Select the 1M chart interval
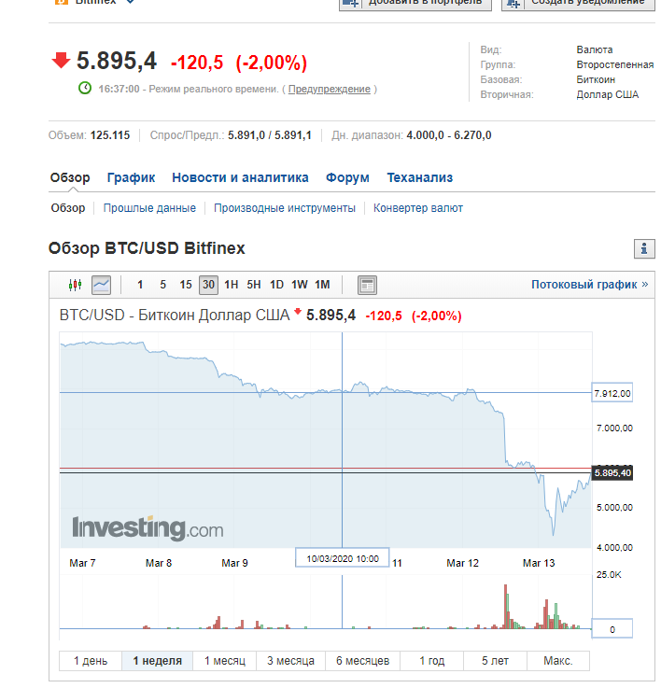This screenshot has height=688, width=661. [x=322, y=285]
